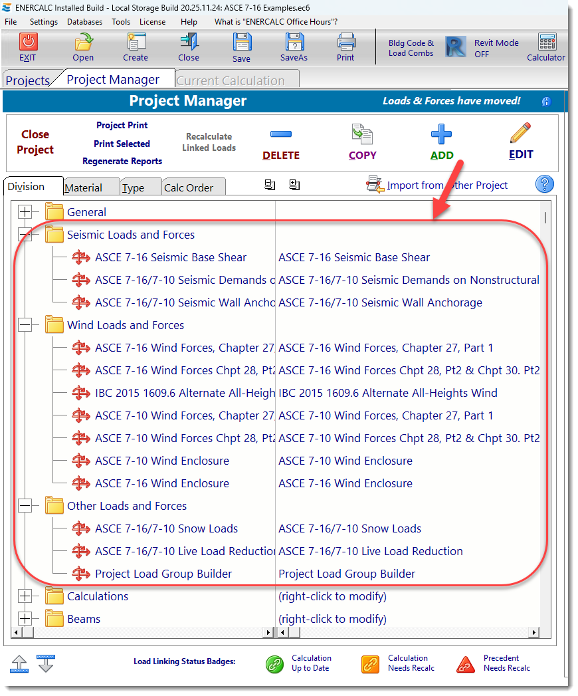Open the Databases menu
Image resolution: width=578 pixels, height=696 pixels.
tap(84, 21)
